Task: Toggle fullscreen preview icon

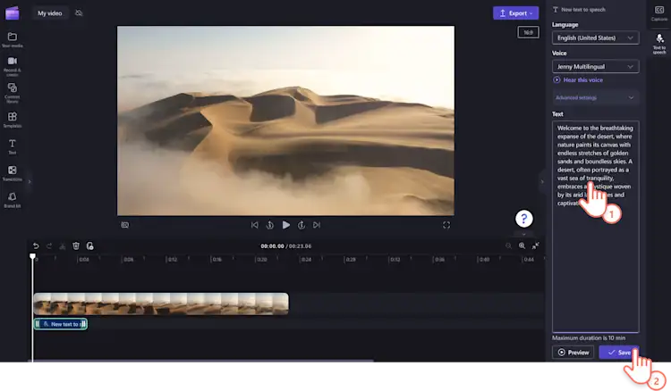Action: [446, 225]
